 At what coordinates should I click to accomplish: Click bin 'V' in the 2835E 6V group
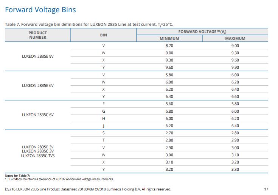point(104,75)
